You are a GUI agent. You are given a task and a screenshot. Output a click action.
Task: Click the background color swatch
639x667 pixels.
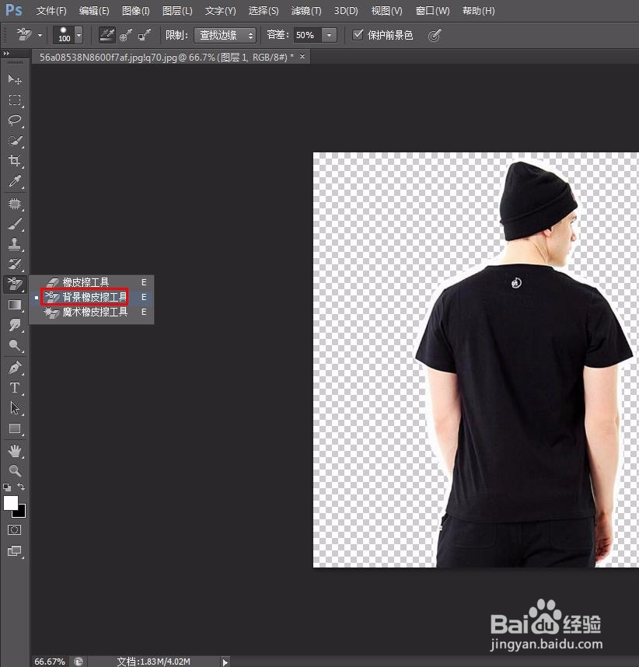20,512
